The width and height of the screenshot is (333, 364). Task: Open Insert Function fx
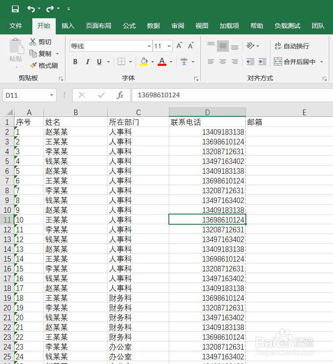(x=120, y=95)
